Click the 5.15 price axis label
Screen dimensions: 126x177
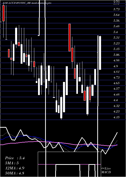[116, 49]
